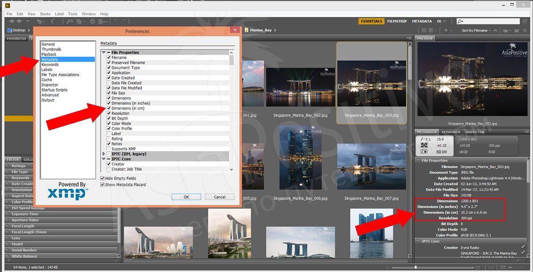Rotate 90 degrees clockwise icon

click(x=123, y=21)
